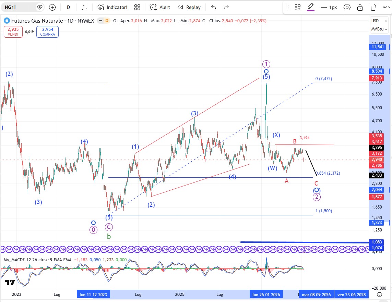Select the (X) wave label
This screenshot has width=392, height=302.
[x=276, y=135]
